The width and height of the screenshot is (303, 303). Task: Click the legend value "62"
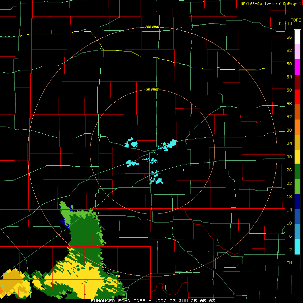pos(289,50)
